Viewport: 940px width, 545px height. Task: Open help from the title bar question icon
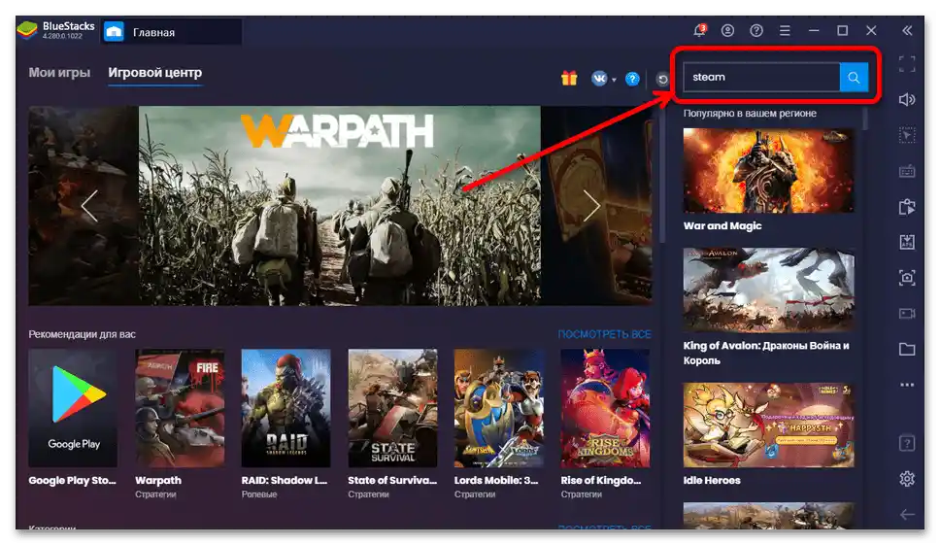click(x=755, y=30)
